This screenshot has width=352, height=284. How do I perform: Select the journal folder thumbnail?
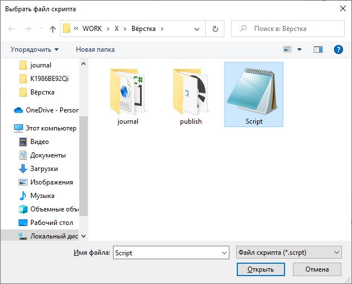pyautogui.click(x=128, y=96)
